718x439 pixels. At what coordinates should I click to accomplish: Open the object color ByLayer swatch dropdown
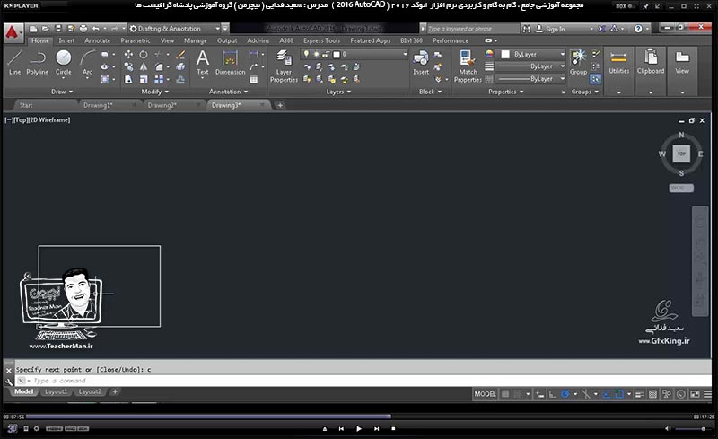point(531,54)
